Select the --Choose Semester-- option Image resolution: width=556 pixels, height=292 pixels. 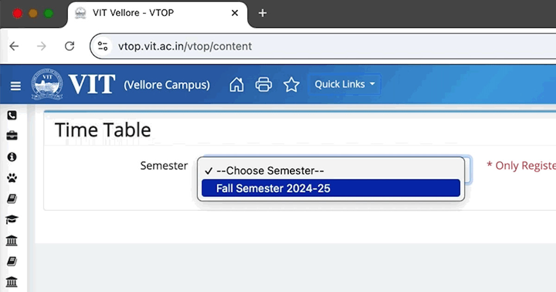[x=331, y=171]
